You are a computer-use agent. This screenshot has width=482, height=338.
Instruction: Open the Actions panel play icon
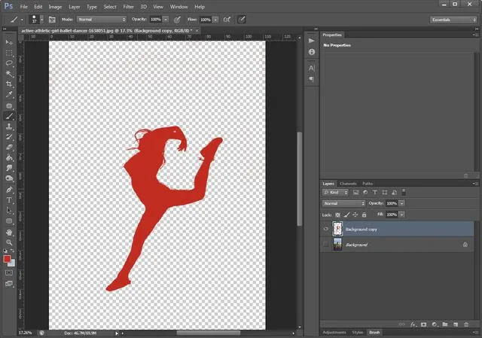point(311,41)
